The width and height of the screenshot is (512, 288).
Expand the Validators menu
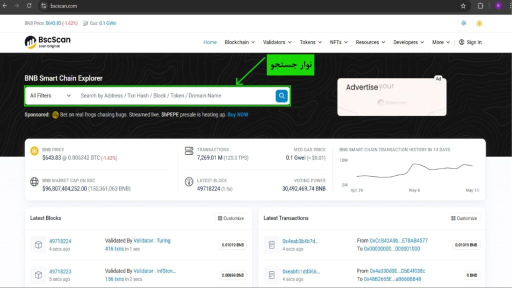277,42
